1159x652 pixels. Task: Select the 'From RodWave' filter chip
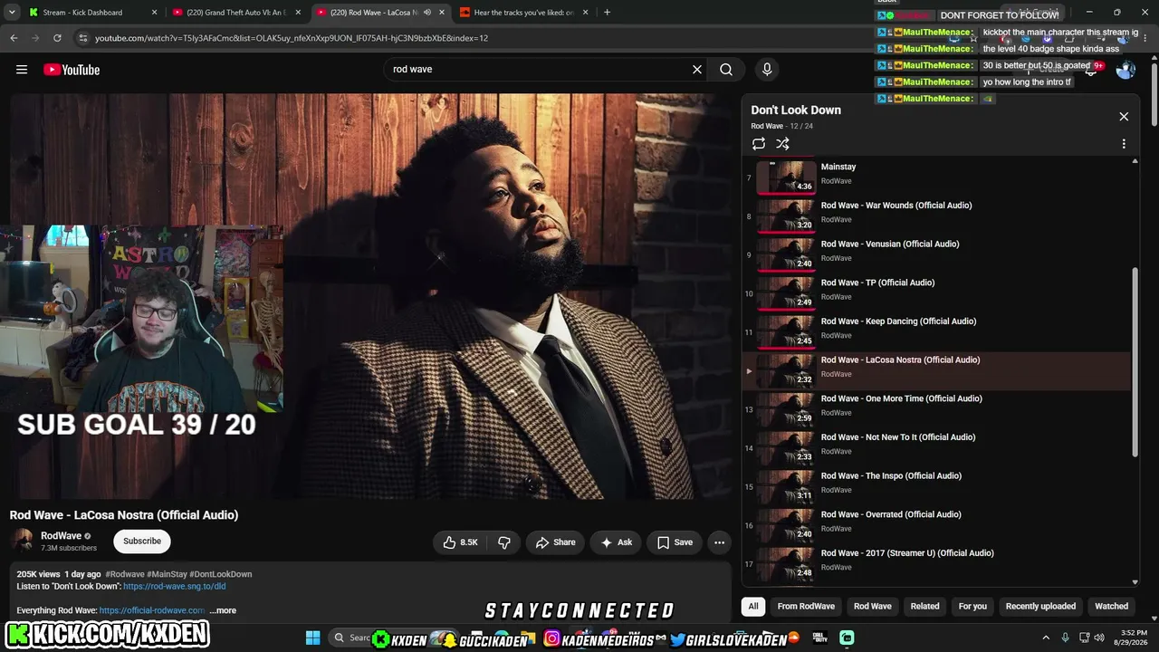(806, 606)
